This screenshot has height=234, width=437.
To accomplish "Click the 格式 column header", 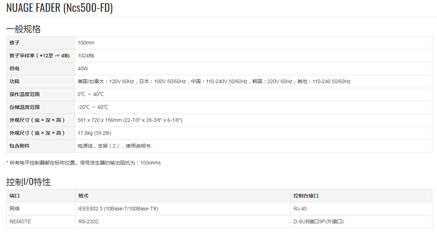I will [x=84, y=196].
